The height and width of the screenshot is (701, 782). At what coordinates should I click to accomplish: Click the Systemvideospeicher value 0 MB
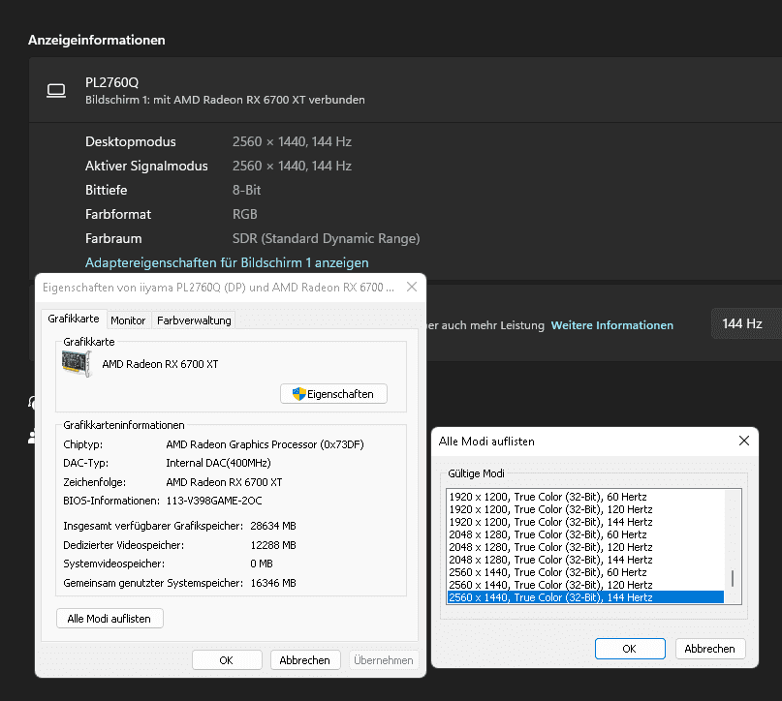tap(262, 564)
